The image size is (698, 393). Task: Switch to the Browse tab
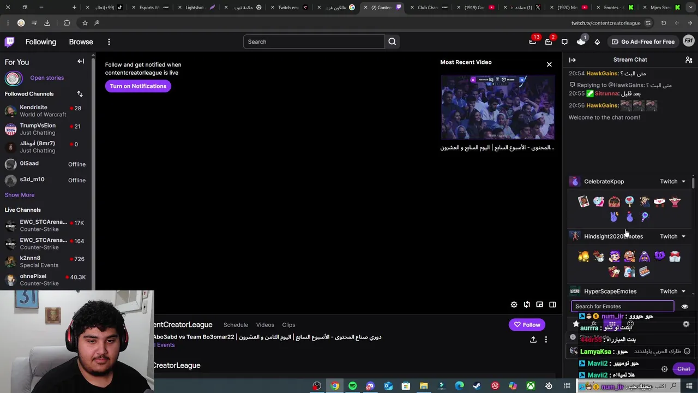tap(81, 41)
